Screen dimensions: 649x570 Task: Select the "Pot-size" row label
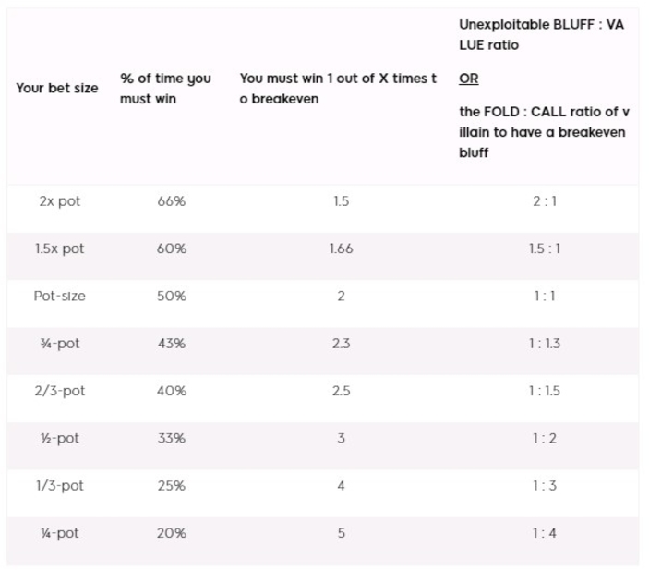(x=60, y=296)
